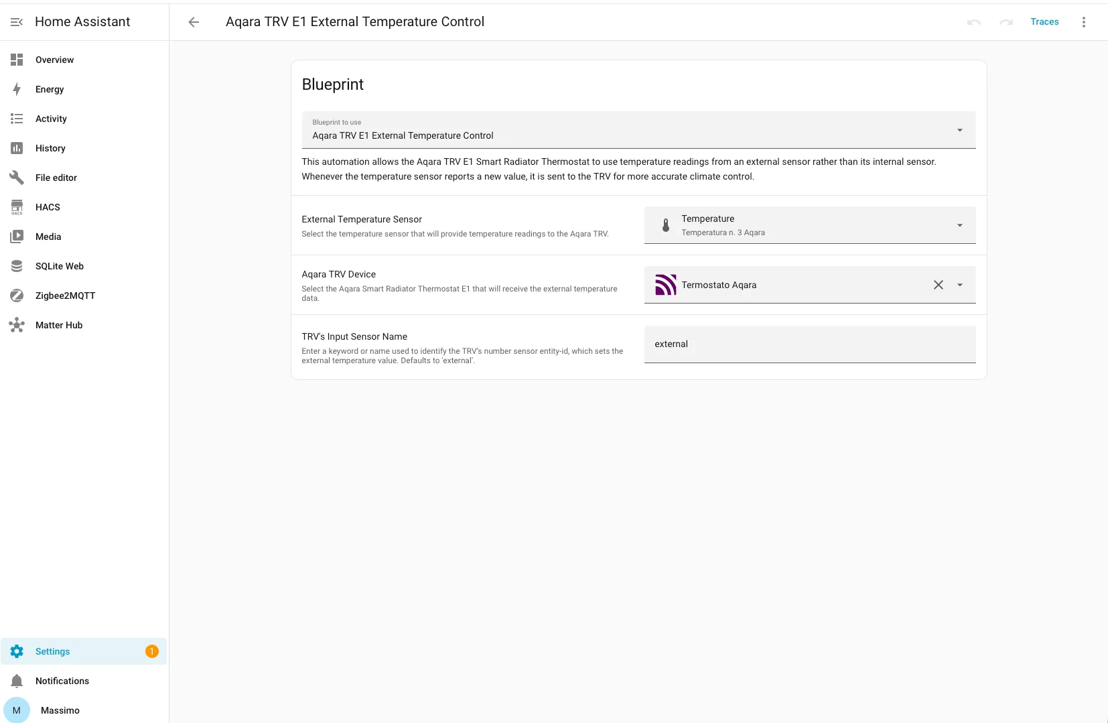Viewport: 1108px width, 723px height.
Task: Open the three-dot overflow menu
Action: click(1084, 22)
